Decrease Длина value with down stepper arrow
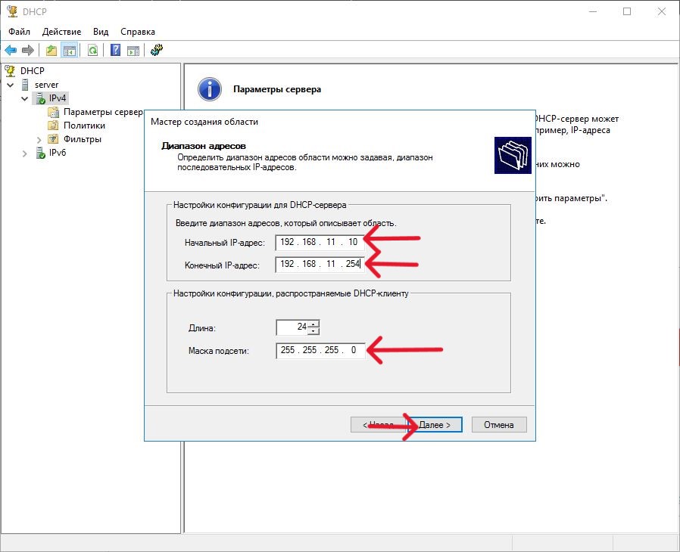Image resolution: width=680 pixels, height=552 pixels. [x=314, y=331]
